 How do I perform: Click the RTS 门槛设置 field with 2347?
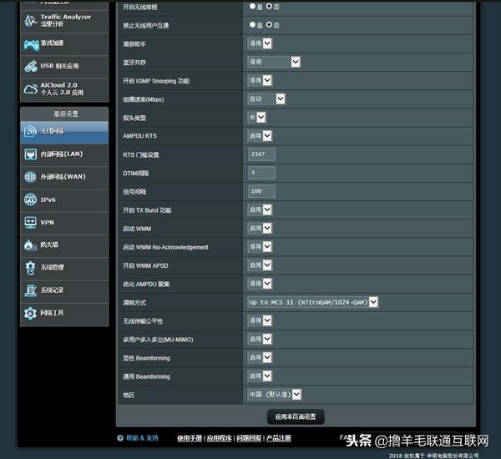pos(261,154)
